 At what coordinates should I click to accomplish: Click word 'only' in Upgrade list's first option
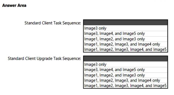pos(102,64)
